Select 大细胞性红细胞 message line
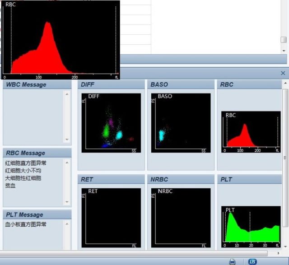Screen dimensions: 289x265 [x=23, y=178]
